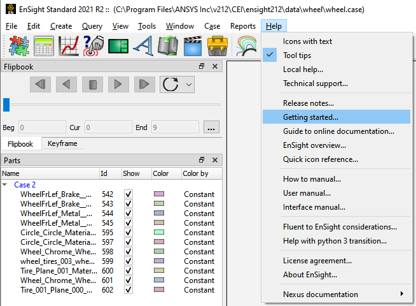Stop flipbook playback
The height and width of the screenshot is (306, 416).
pos(93,85)
